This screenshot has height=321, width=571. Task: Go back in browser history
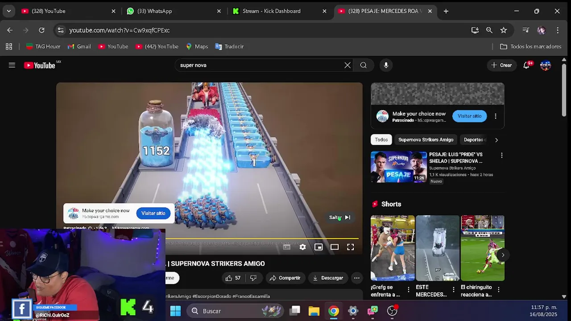[x=10, y=30]
